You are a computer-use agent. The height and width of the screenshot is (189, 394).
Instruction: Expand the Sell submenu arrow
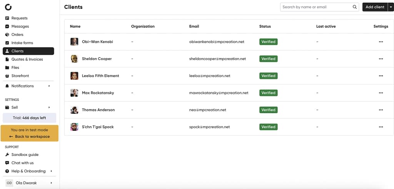[49, 107]
